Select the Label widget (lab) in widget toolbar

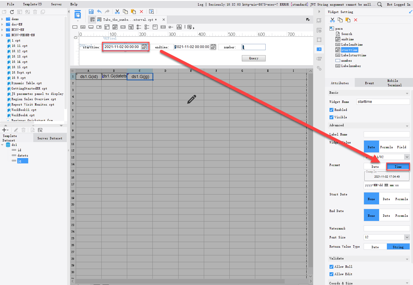pyautogui.click(x=83, y=27)
